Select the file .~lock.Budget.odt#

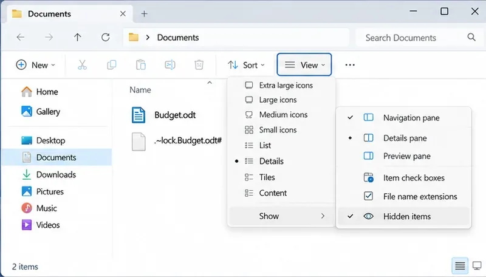[188, 141]
